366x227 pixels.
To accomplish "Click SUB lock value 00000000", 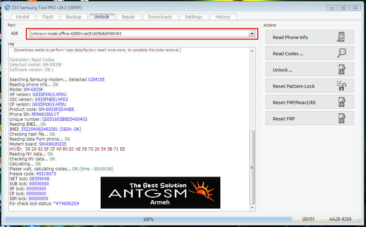I will pyautogui.click(x=39, y=183).
